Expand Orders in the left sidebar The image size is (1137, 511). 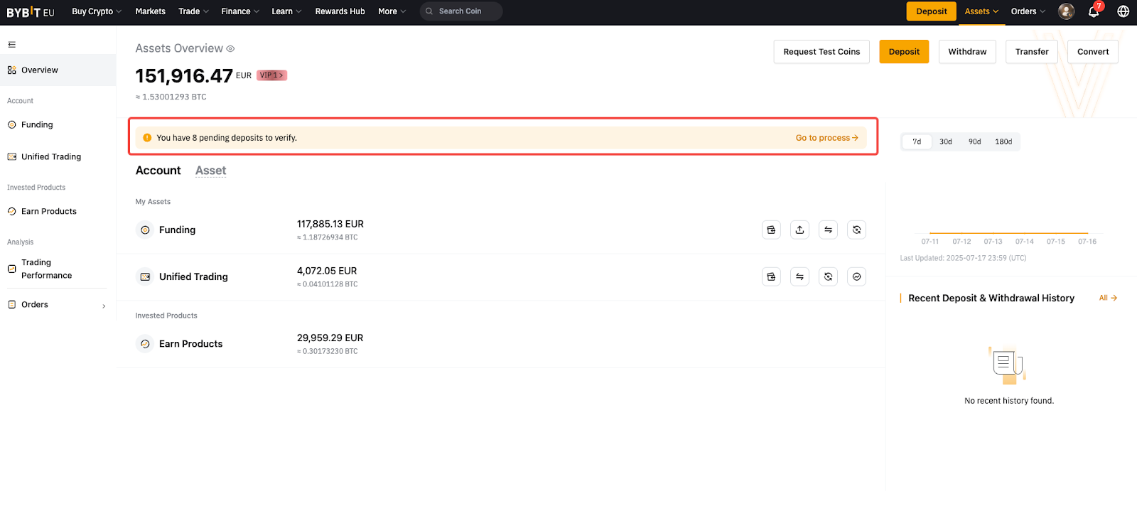57,305
